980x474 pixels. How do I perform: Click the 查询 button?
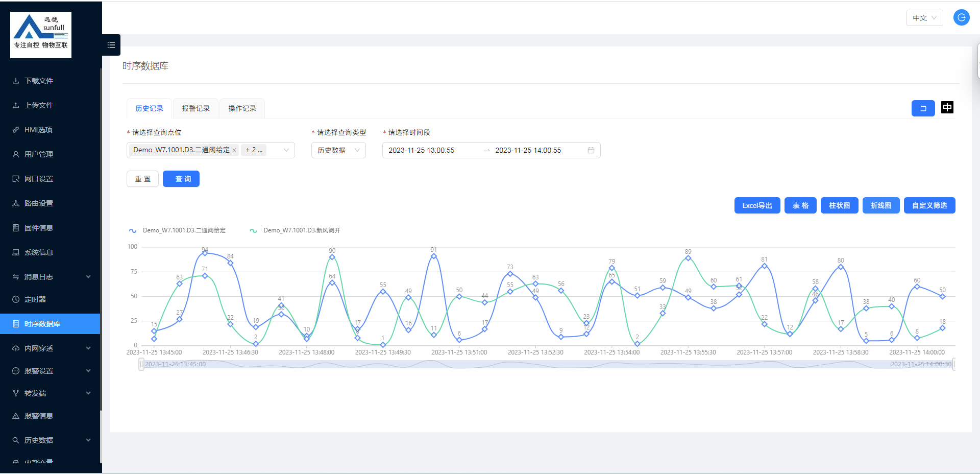click(181, 179)
